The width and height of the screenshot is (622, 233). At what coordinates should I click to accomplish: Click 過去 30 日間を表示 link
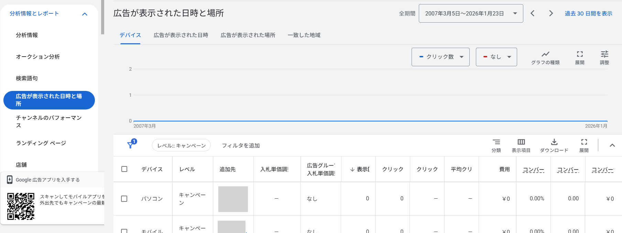[x=588, y=13]
